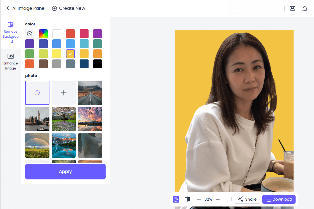Go back using the AI Image Panel arrow
The width and height of the screenshot is (314, 209).
point(8,8)
